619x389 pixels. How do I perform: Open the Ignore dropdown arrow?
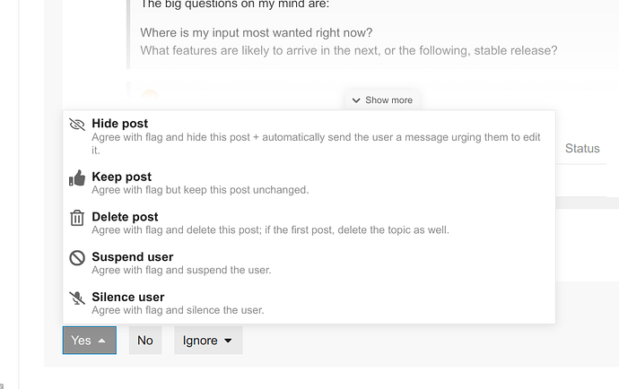pos(228,341)
